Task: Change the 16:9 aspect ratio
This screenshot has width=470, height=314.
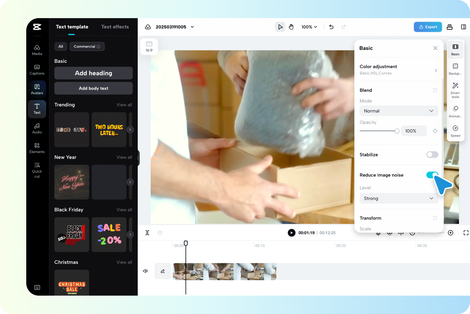Action: pyautogui.click(x=149, y=47)
